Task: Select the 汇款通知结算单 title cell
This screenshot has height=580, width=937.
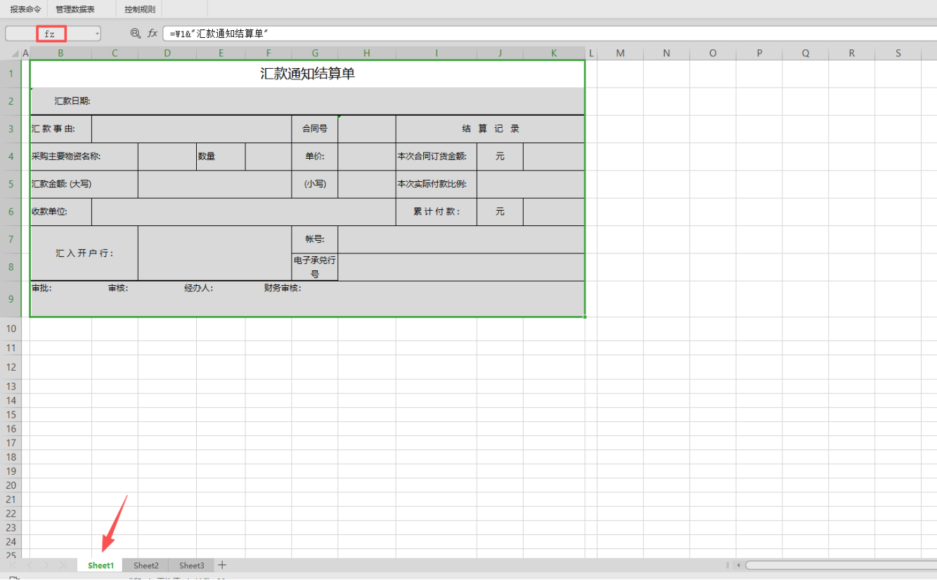Action: coord(307,74)
